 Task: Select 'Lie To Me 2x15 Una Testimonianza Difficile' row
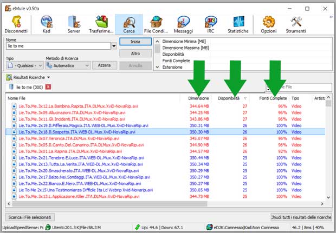point(165,190)
